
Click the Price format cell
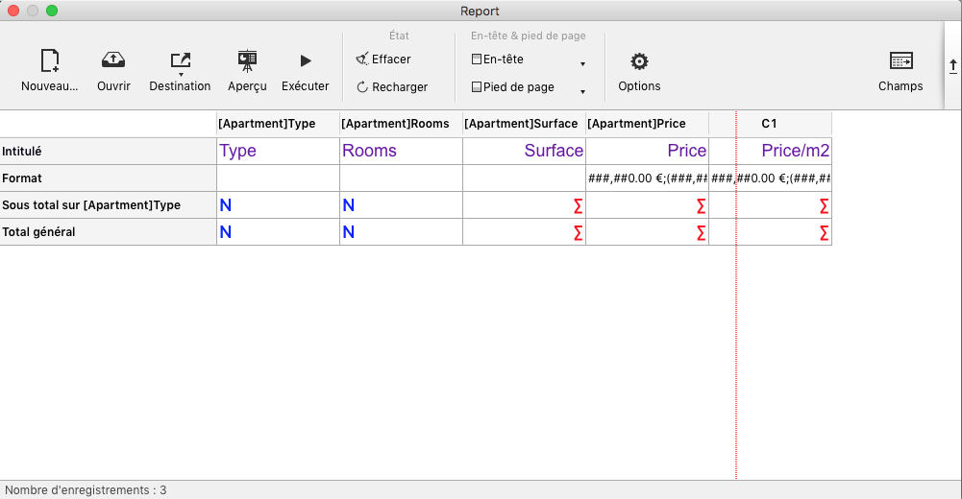[x=647, y=178]
